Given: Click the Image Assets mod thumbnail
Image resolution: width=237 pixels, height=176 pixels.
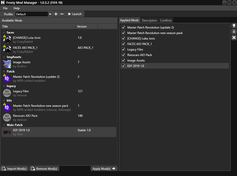Looking at the screenshot, I should click(x=7, y=64).
